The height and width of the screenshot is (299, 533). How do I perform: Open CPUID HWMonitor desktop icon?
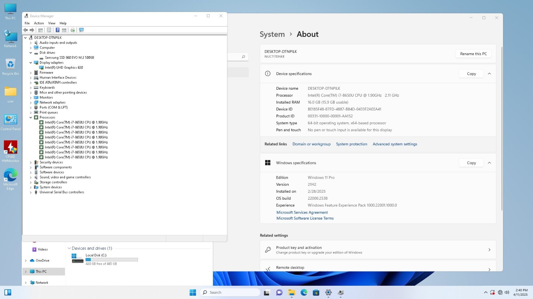click(x=10, y=151)
